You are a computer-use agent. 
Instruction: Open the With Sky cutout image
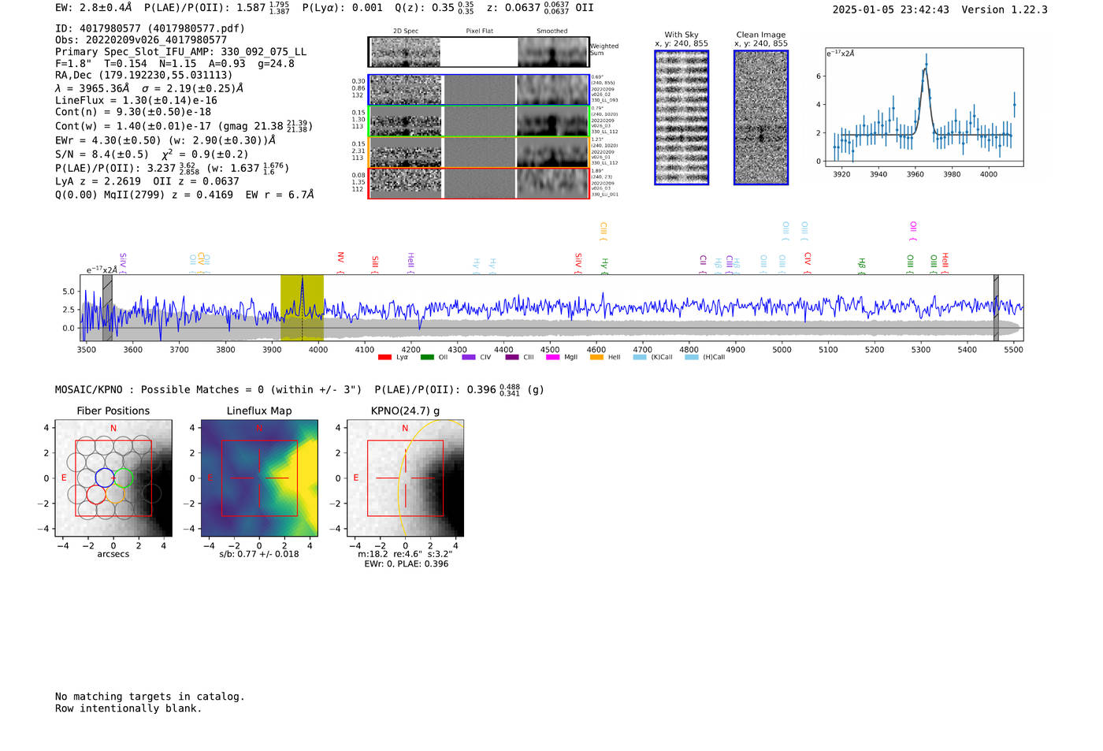(x=681, y=117)
